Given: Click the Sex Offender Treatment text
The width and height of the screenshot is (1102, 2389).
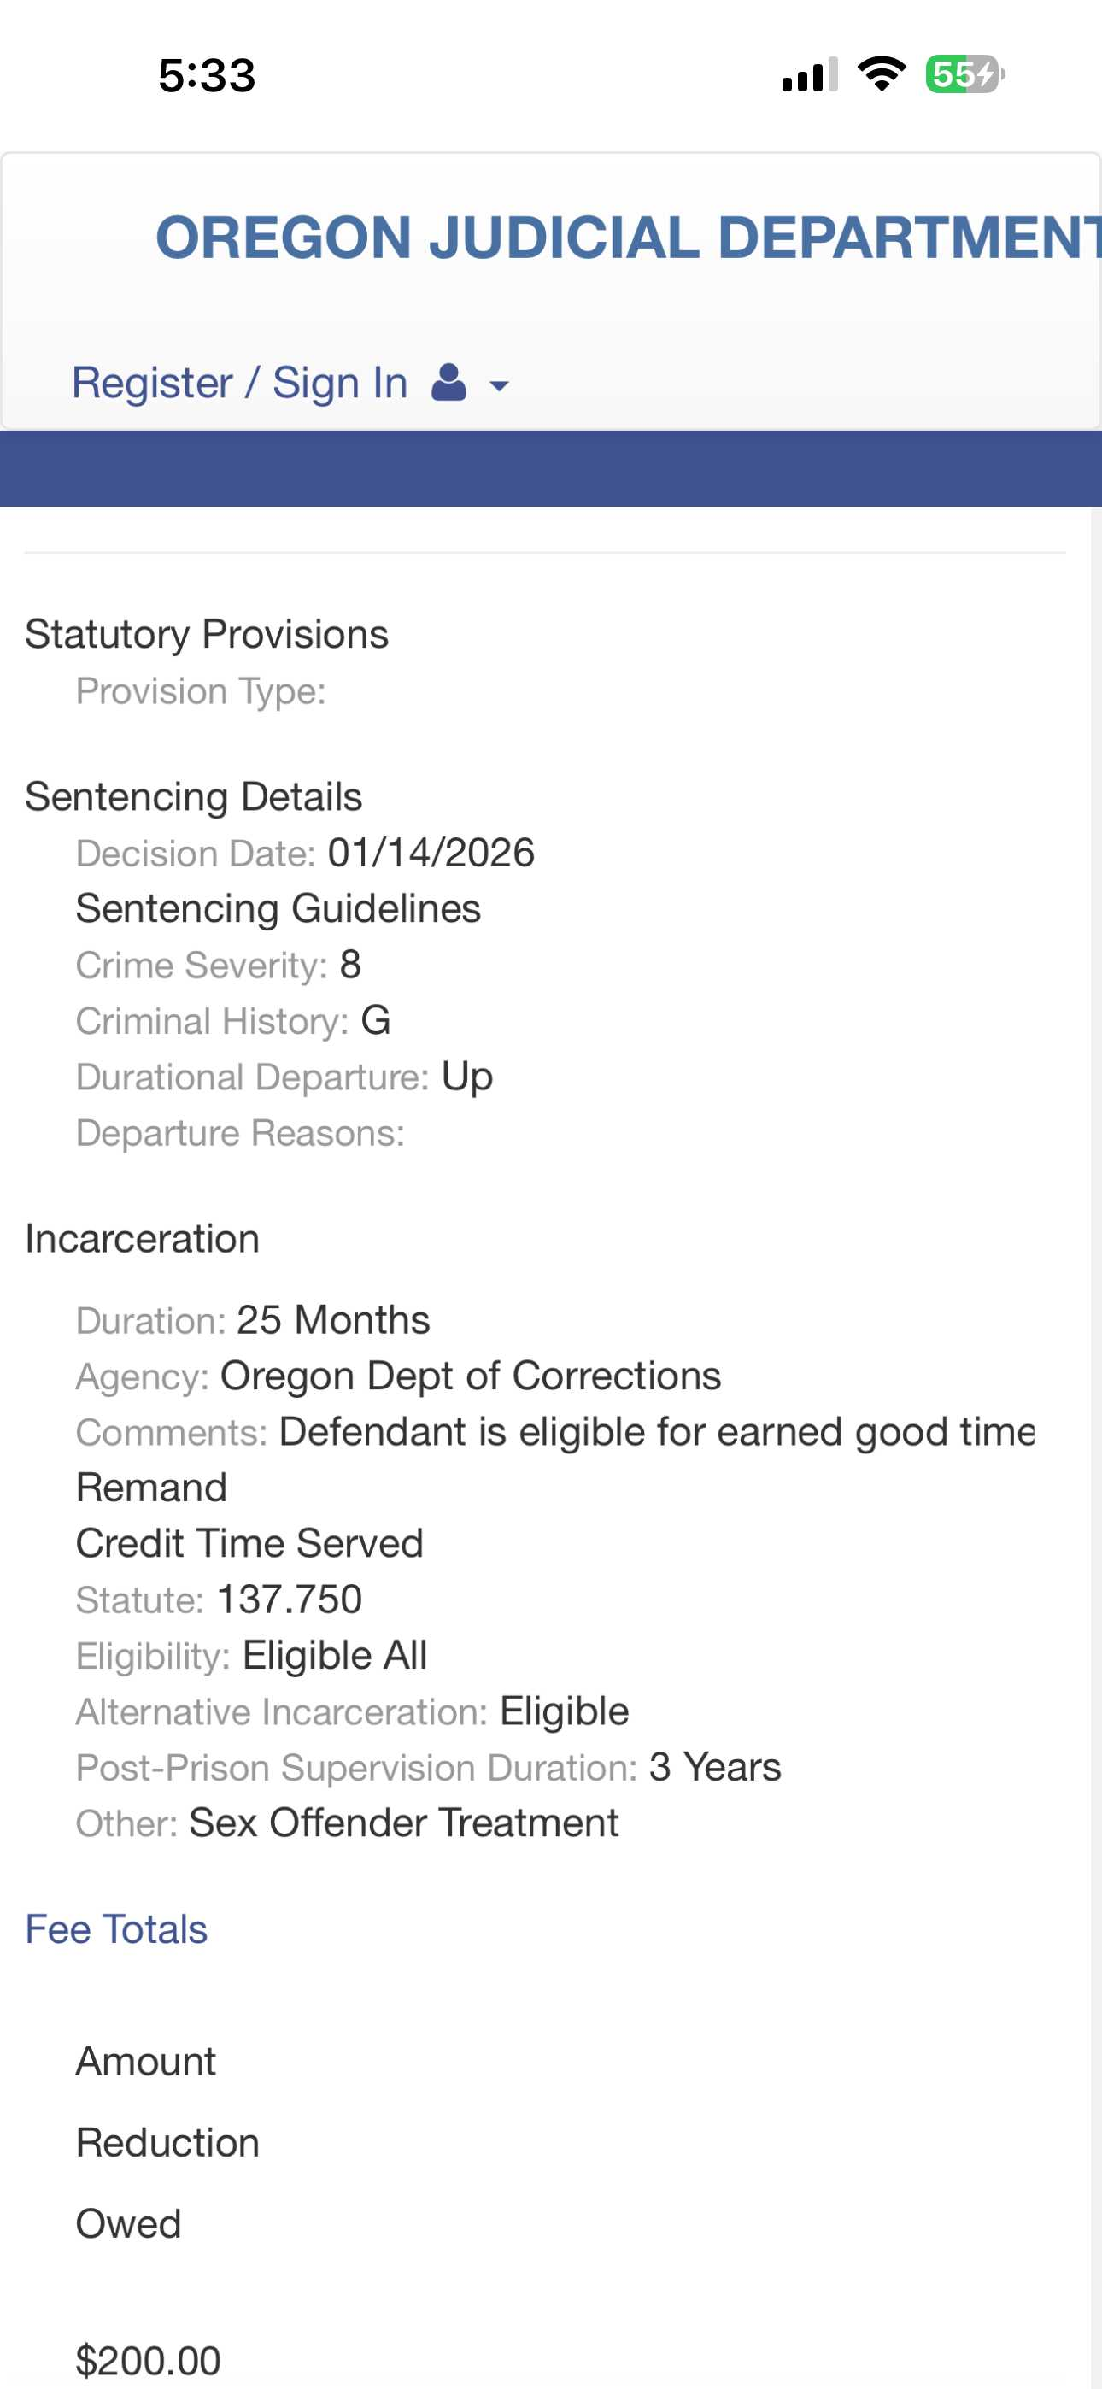Looking at the screenshot, I should (403, 1823).
